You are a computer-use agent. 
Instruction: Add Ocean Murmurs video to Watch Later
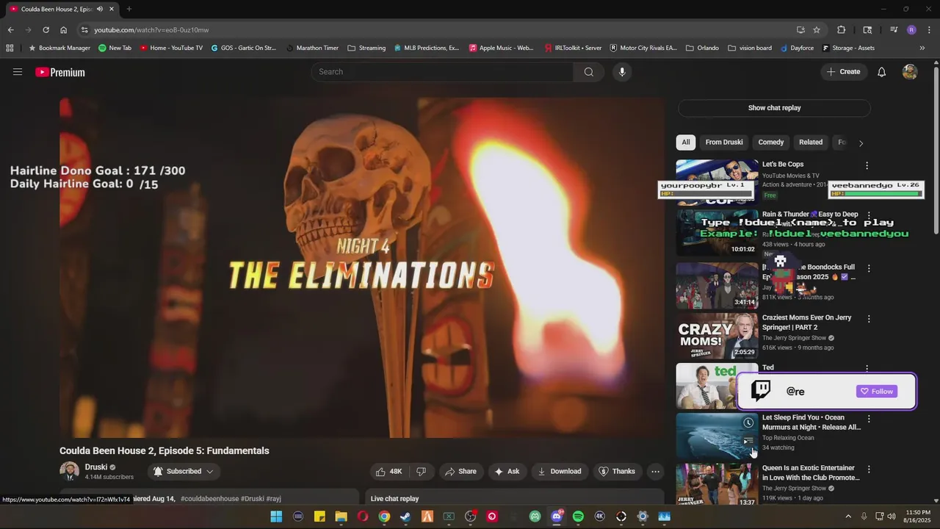point(748,422)
